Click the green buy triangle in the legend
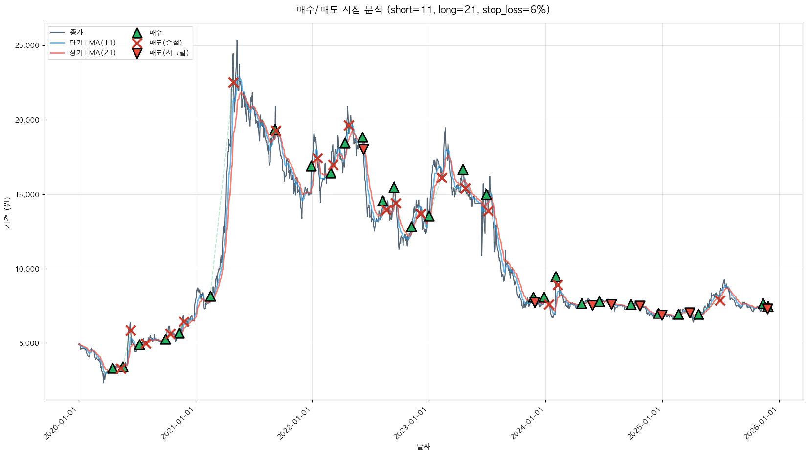 pyautogui.click(x=137, y=33)
